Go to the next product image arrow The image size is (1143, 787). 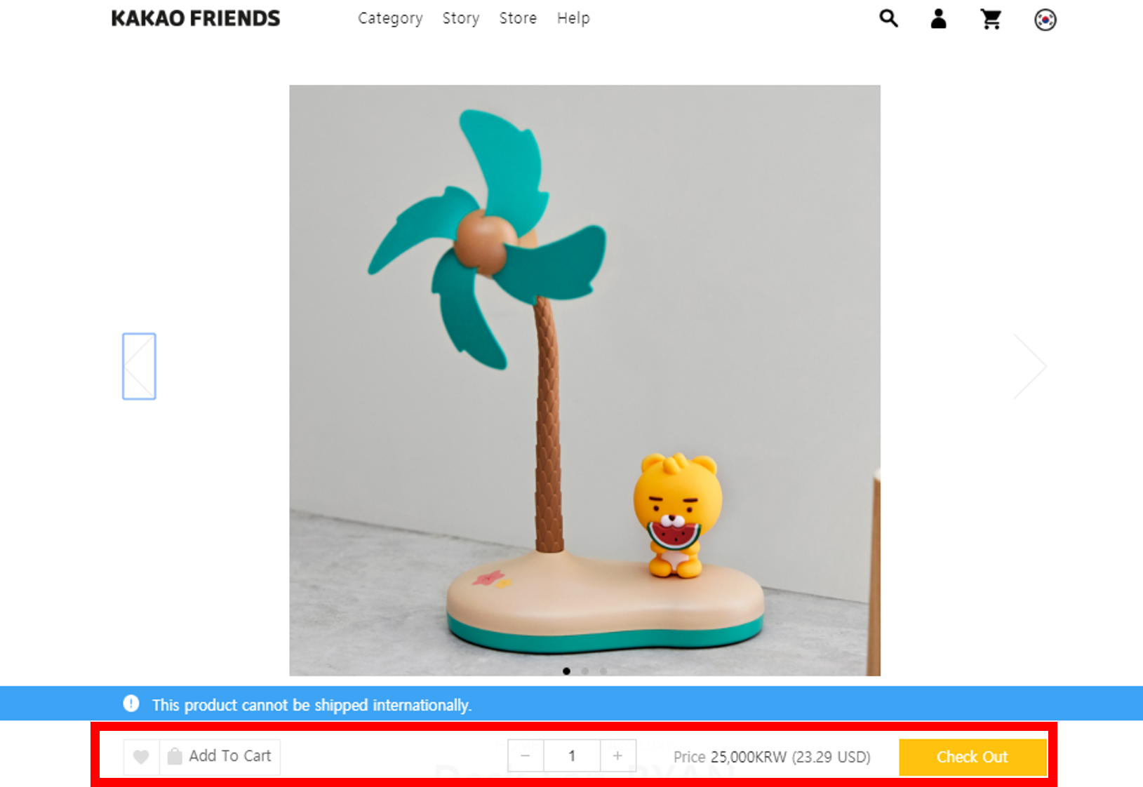[x=1030, y=366]
